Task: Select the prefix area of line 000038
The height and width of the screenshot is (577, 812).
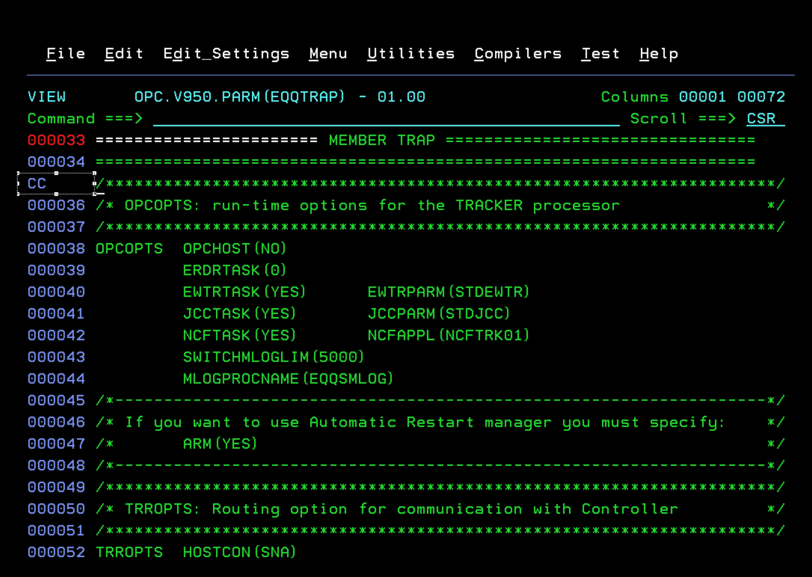Action: click(56, 248)
